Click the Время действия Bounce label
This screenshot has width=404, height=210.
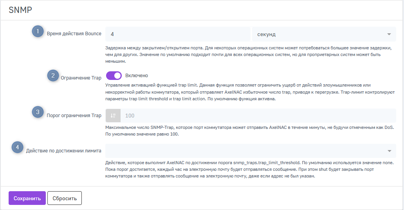[74, 34]
